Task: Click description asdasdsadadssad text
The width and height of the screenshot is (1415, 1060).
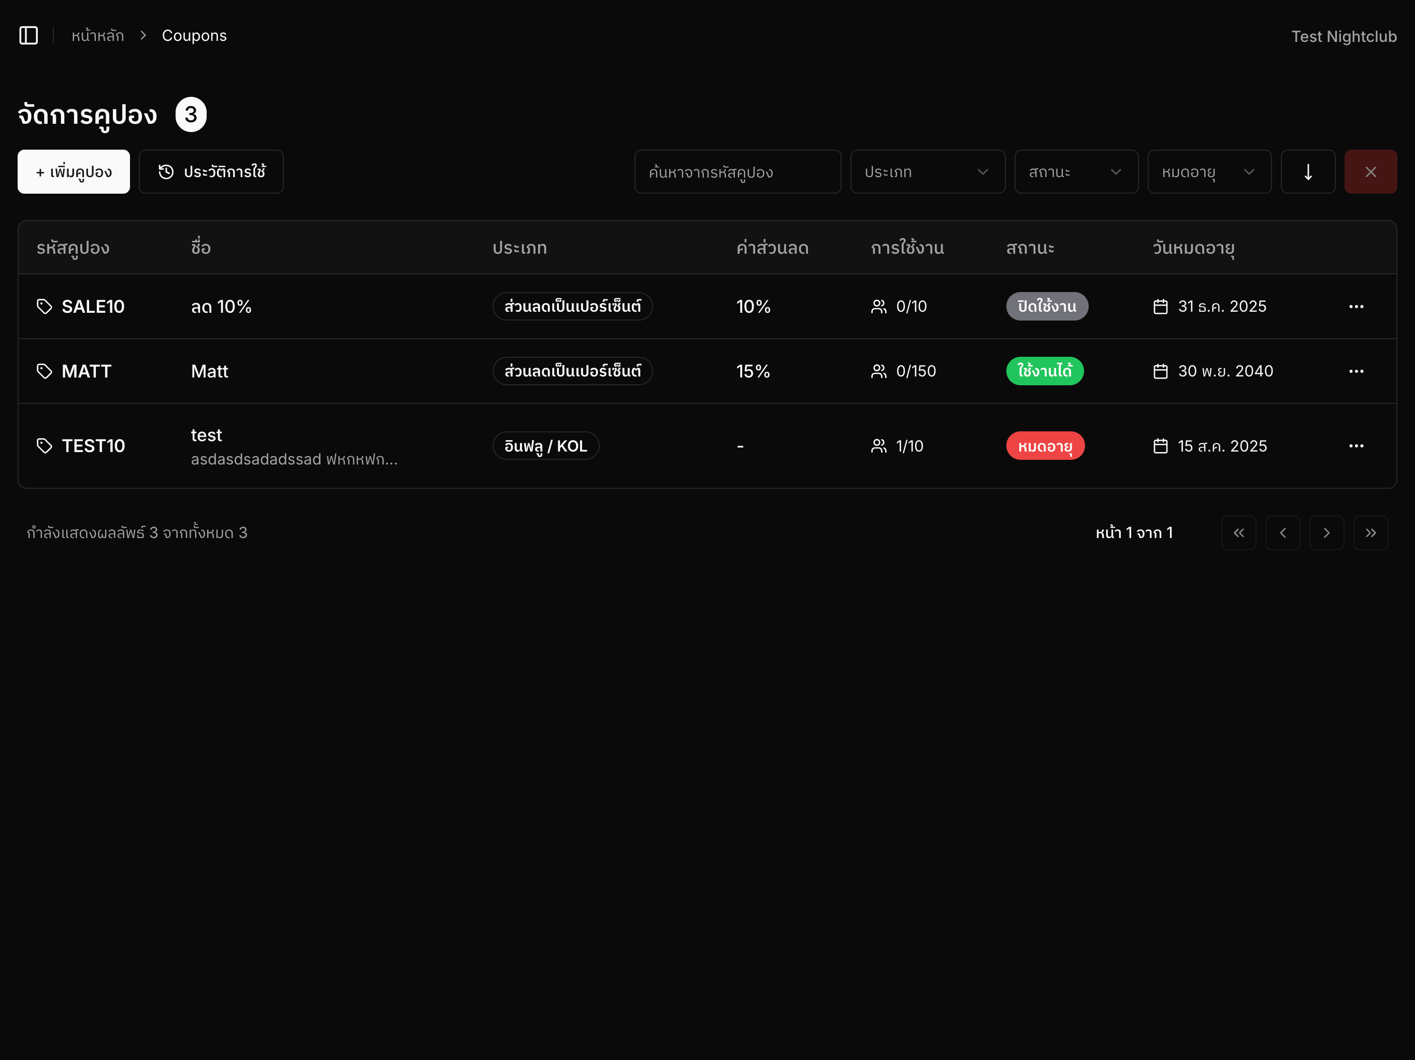Action: click(x=294, y=459)
